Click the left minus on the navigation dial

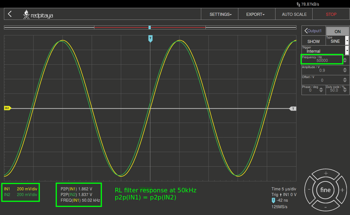click(309, 190)
